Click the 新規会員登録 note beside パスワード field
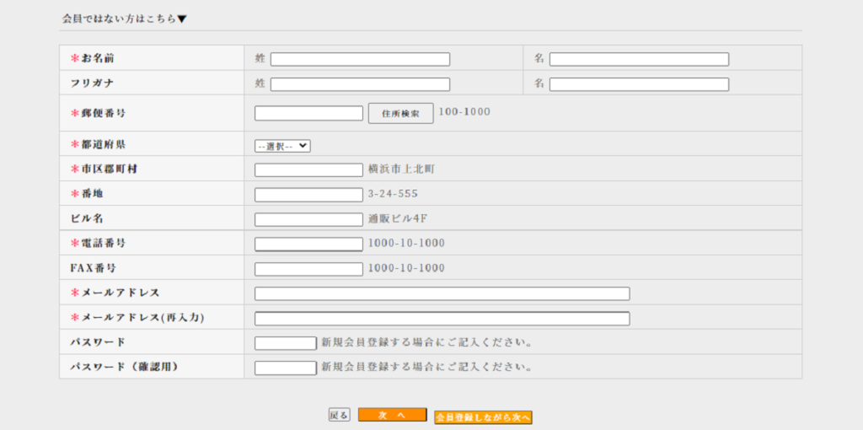This screenshot has height=430, width=863. coord(427,342)
